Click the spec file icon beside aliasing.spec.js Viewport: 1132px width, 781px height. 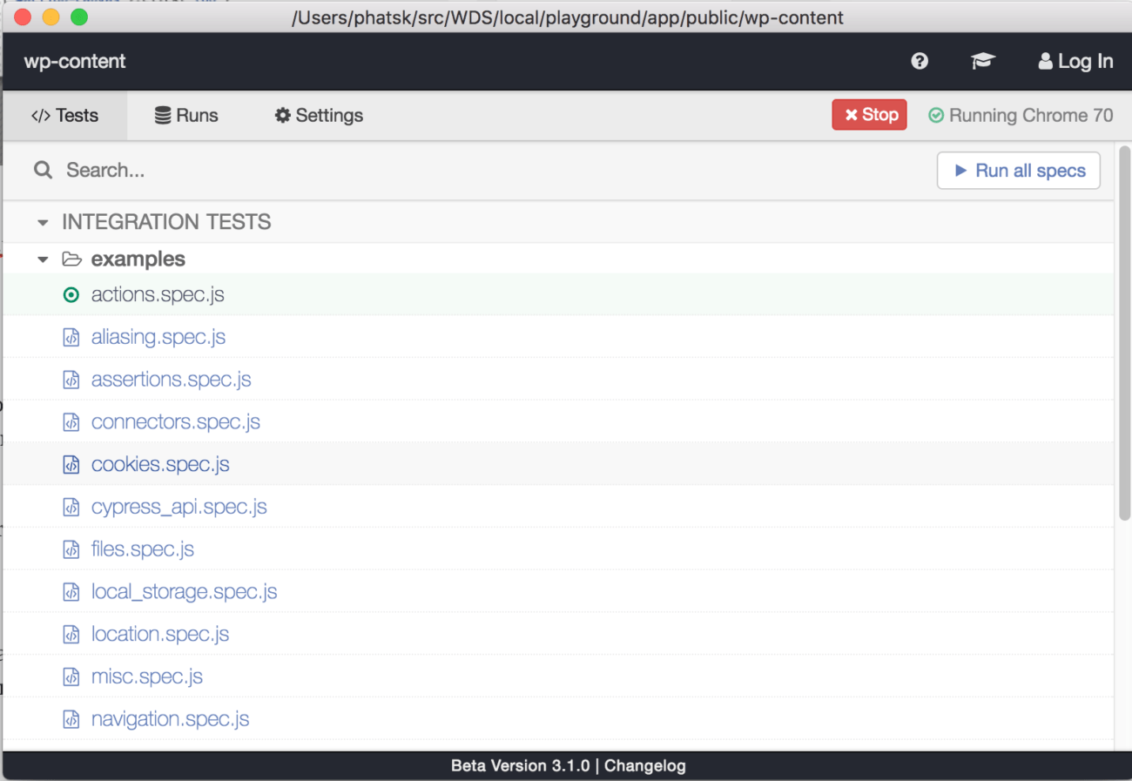pyautogui.click(x=71, y=336)
